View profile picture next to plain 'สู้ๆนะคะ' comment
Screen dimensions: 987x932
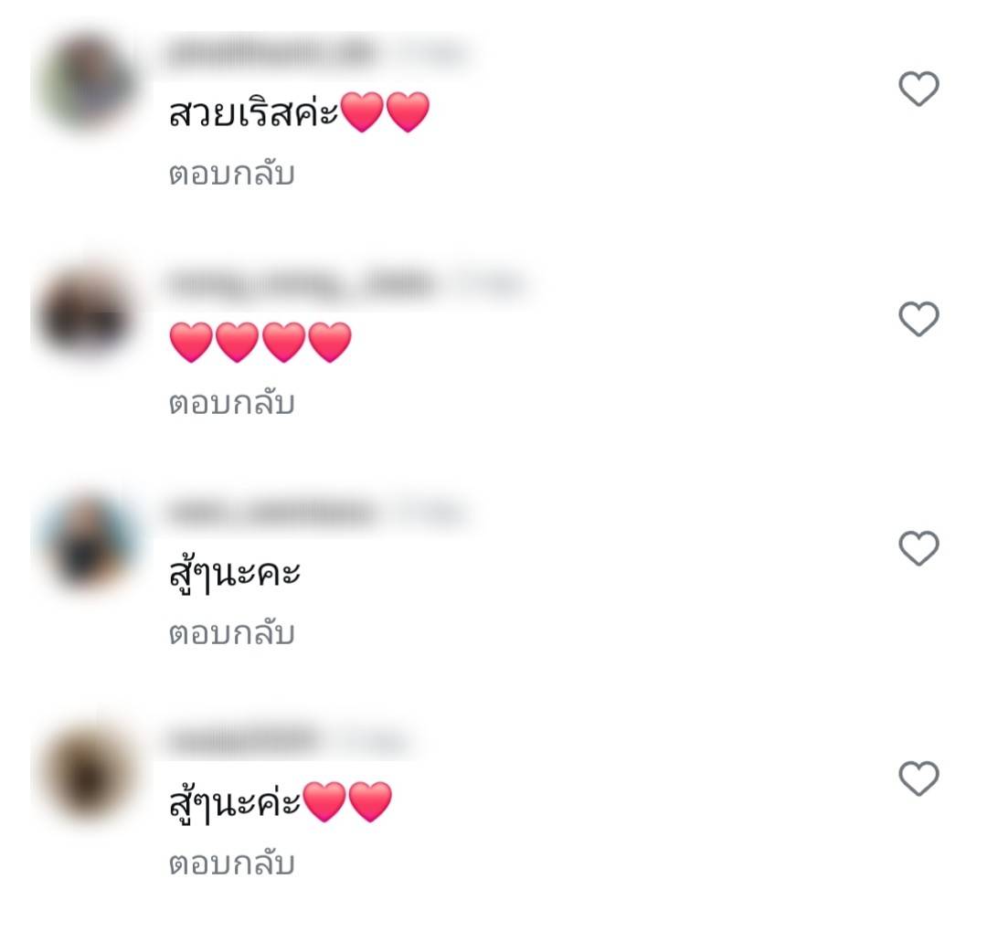(x=86, y=543)
